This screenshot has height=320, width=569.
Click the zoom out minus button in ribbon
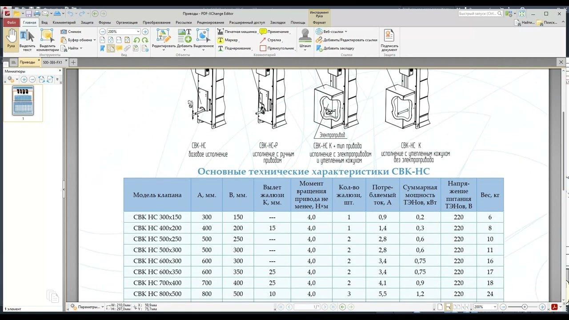click(x=102, y=32)
